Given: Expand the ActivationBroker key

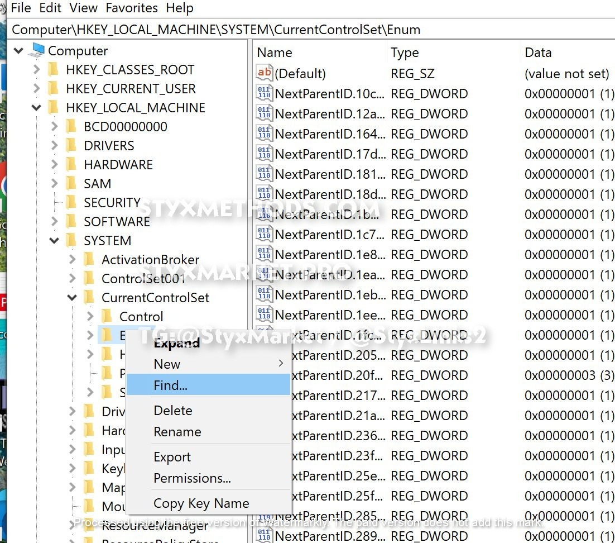Looking at the screenshot, I should pos(72,259).
